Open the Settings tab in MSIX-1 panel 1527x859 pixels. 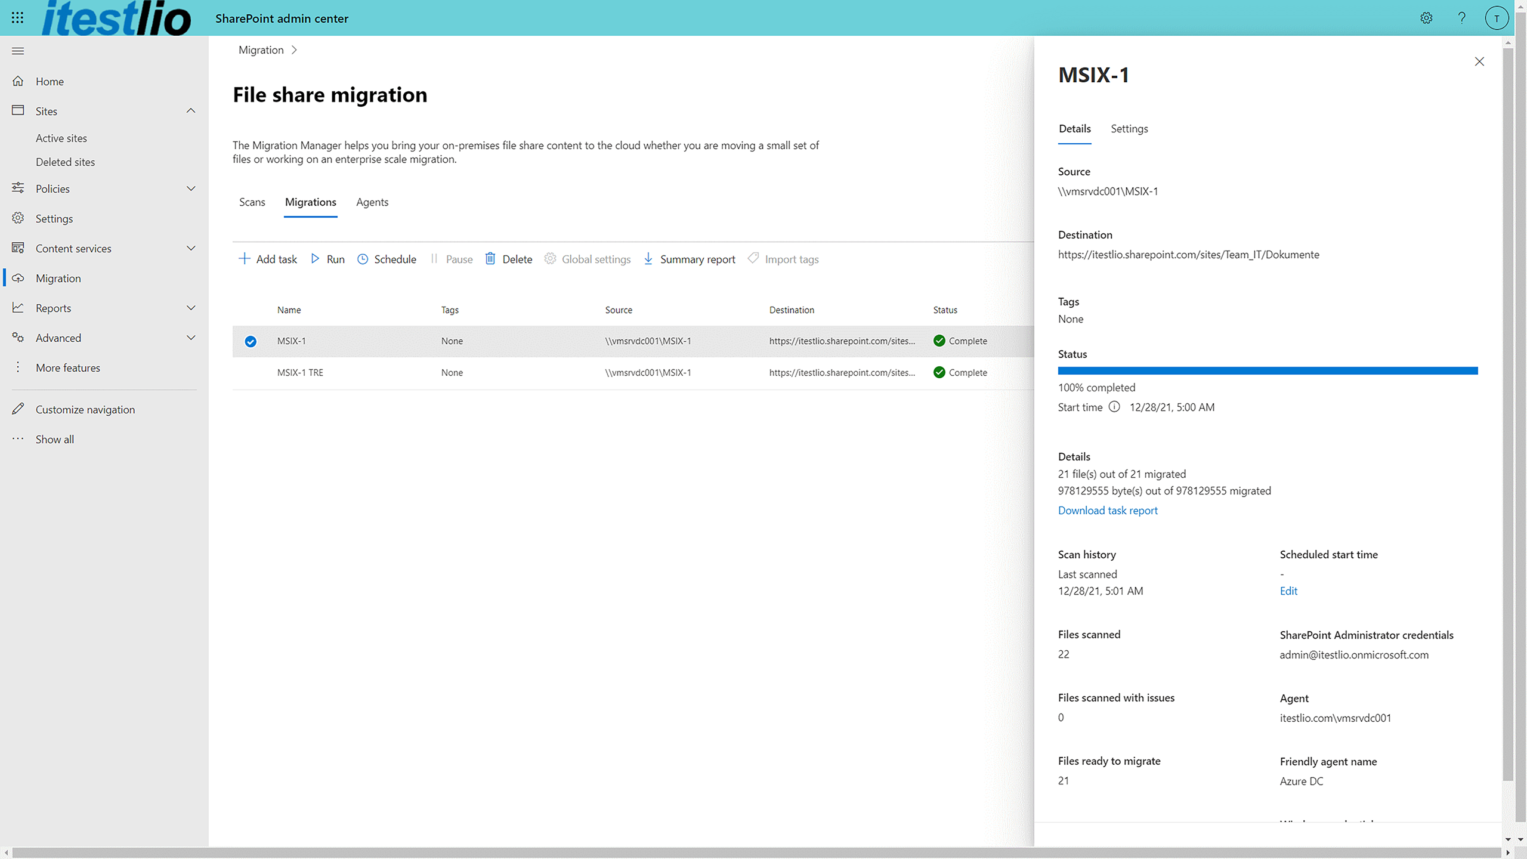point(1129,128)
